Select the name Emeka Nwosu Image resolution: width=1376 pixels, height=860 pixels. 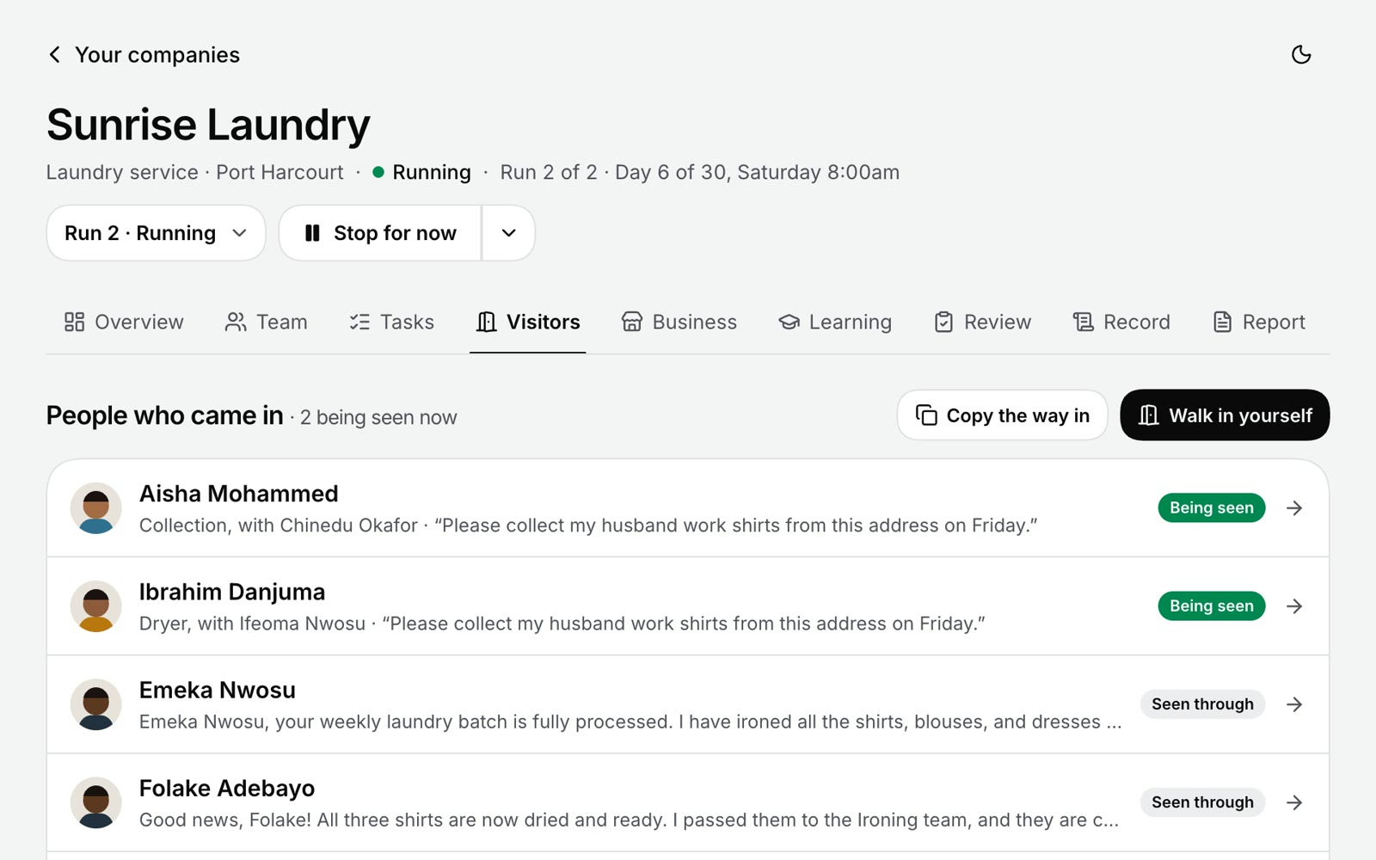pos(218,690)
